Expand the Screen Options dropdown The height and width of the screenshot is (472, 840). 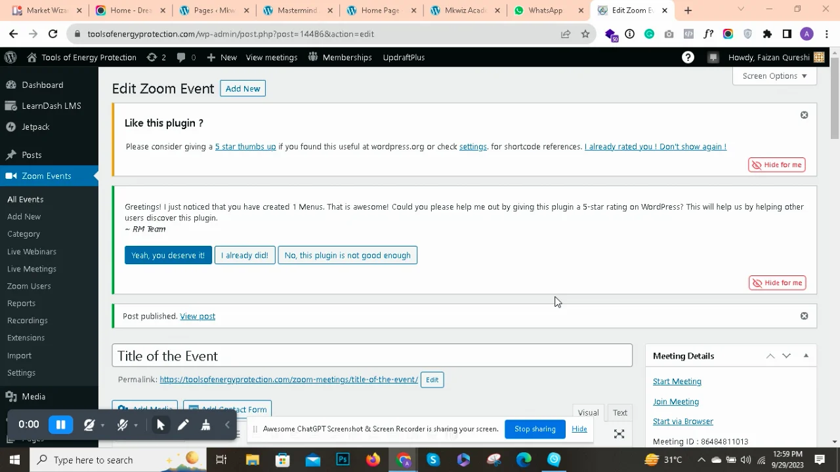[x=774, y=76]
